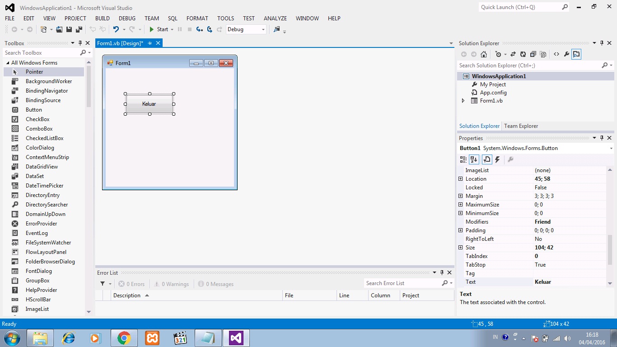617x347 pixels.
Task: Click the Save All icon on the toolbar
Action: pos(78,29)
